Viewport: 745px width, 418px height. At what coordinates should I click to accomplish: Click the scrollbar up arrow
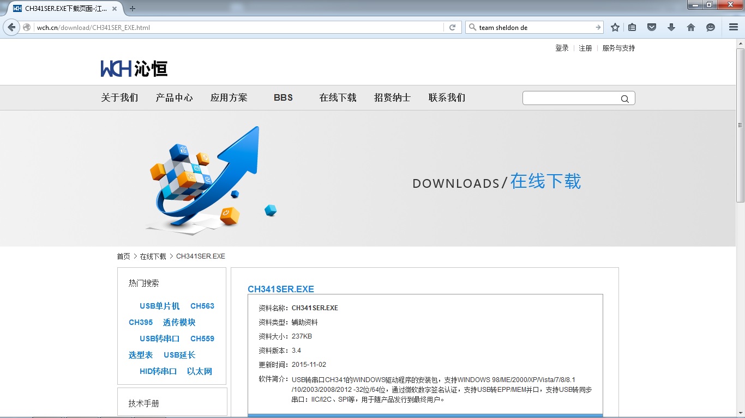740,43
